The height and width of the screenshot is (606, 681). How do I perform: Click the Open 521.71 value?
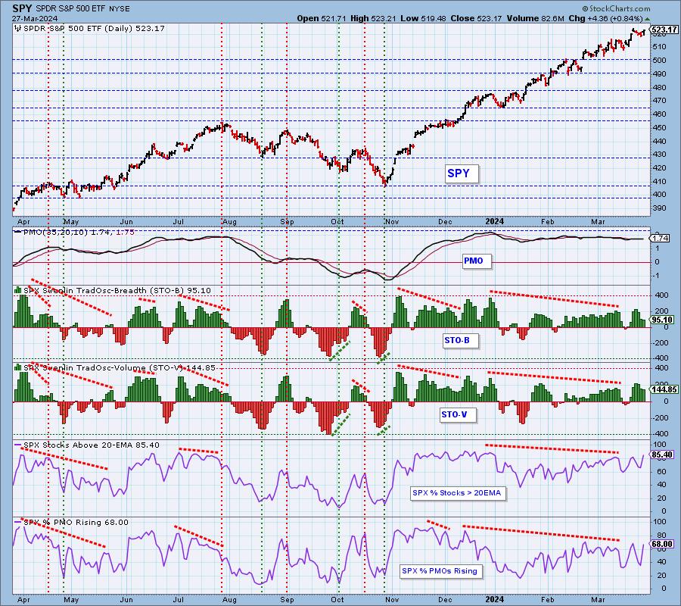click(x=322, y=18)
